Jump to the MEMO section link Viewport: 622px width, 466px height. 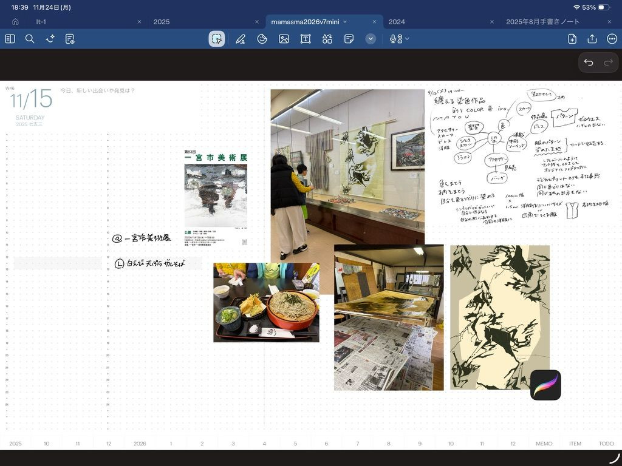(x=544, y=444)
